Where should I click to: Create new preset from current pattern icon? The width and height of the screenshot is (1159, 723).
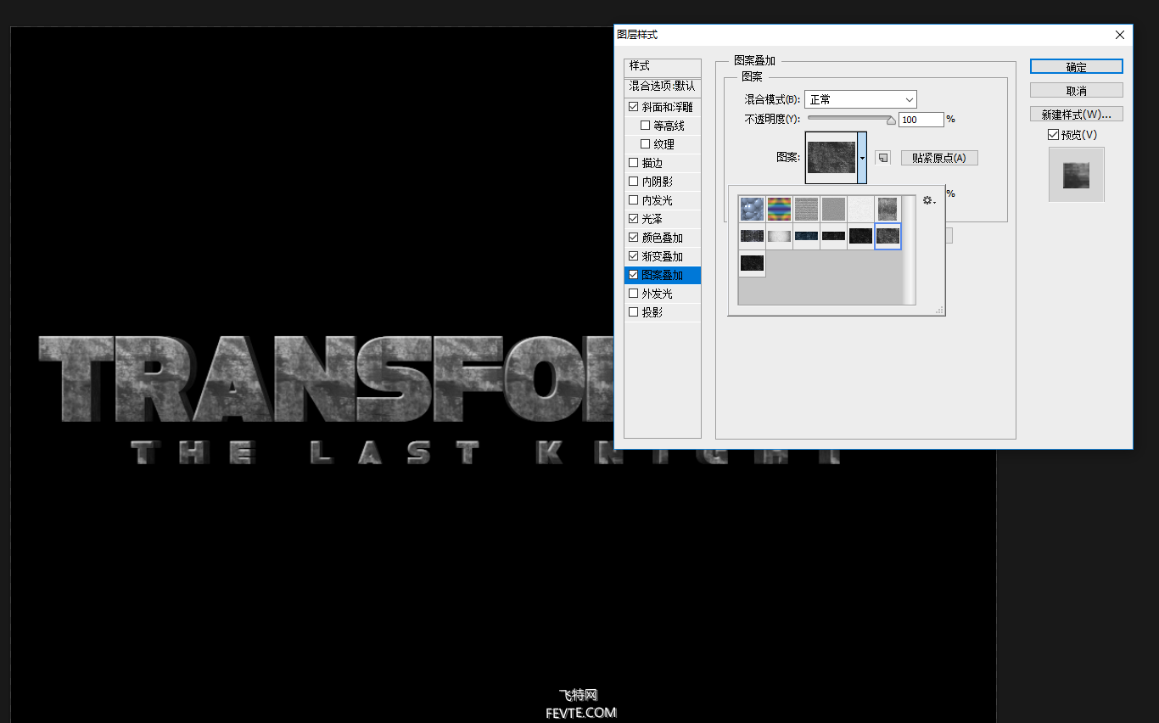pyautogui.click(x=882, y=158)
